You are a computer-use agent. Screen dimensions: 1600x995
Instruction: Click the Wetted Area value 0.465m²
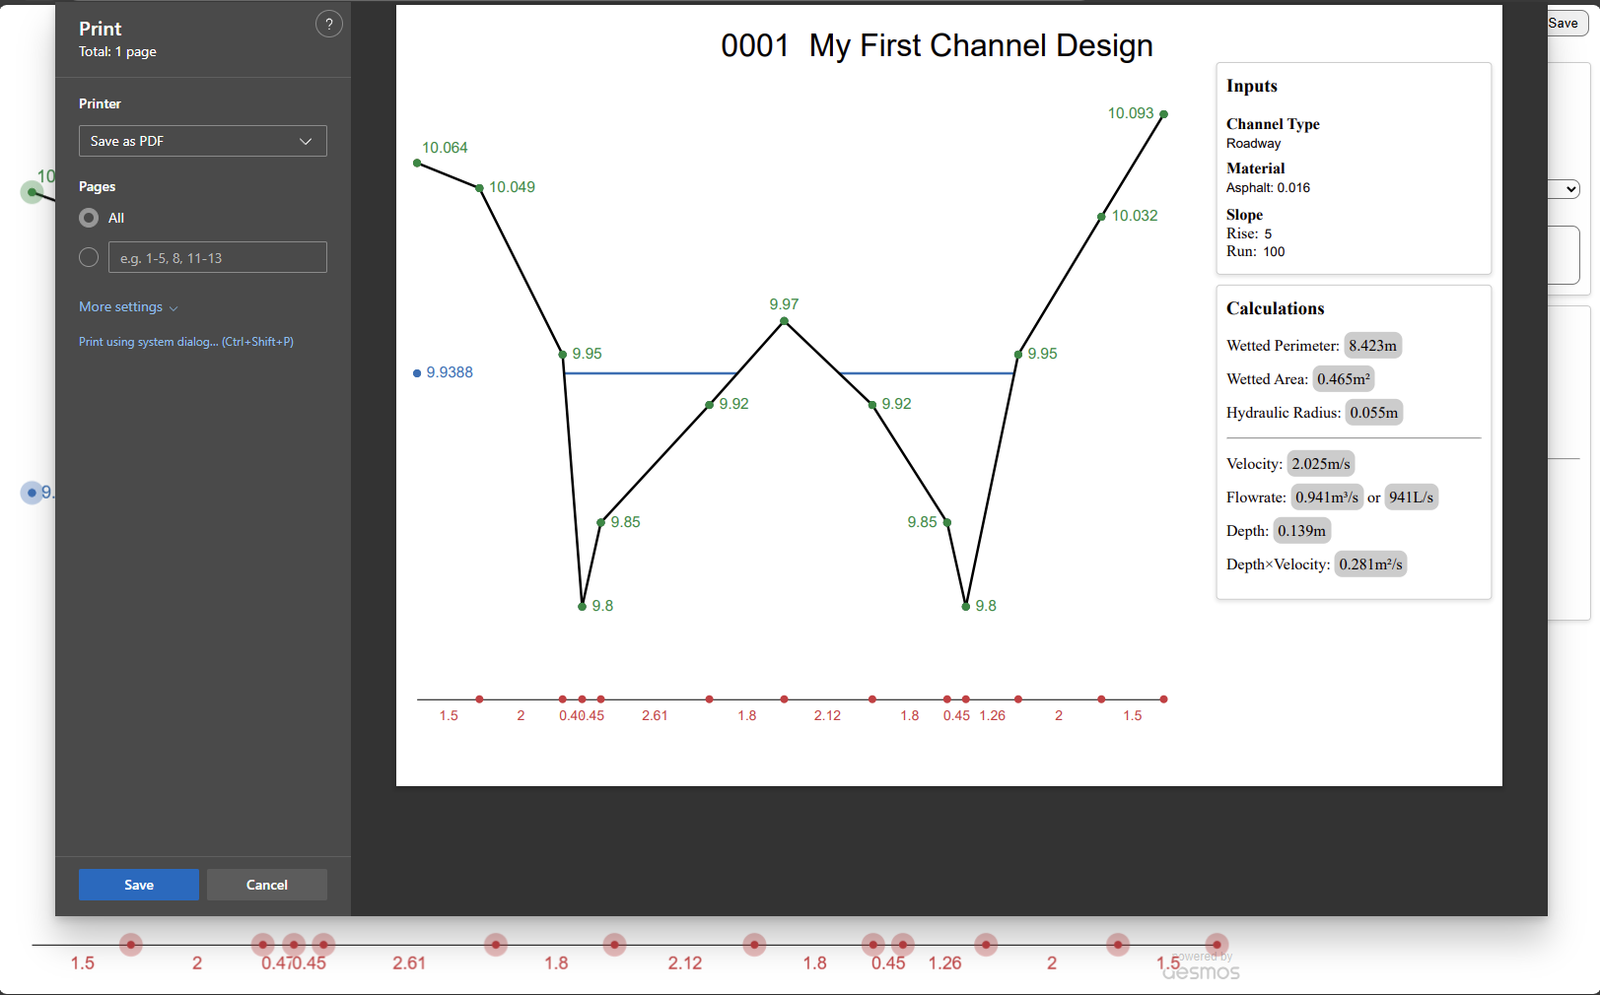(1343, 379)
